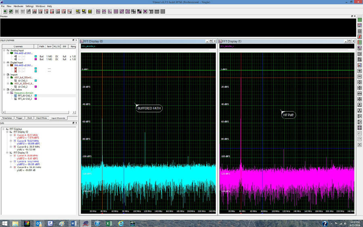Image resolution: width=363 pixels, height=227 pixels.
Task: Switch to the Clock tab
Action: [29, 118]
